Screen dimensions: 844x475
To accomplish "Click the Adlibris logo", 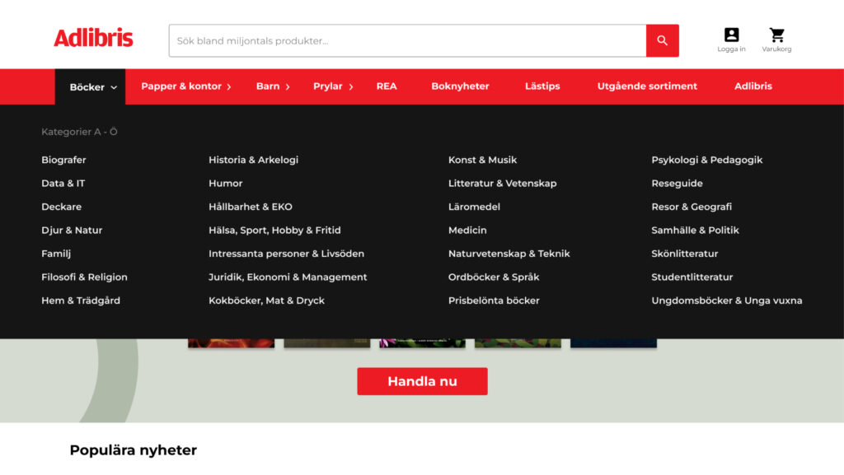I will pyautogui.click(x=93, y=38).
